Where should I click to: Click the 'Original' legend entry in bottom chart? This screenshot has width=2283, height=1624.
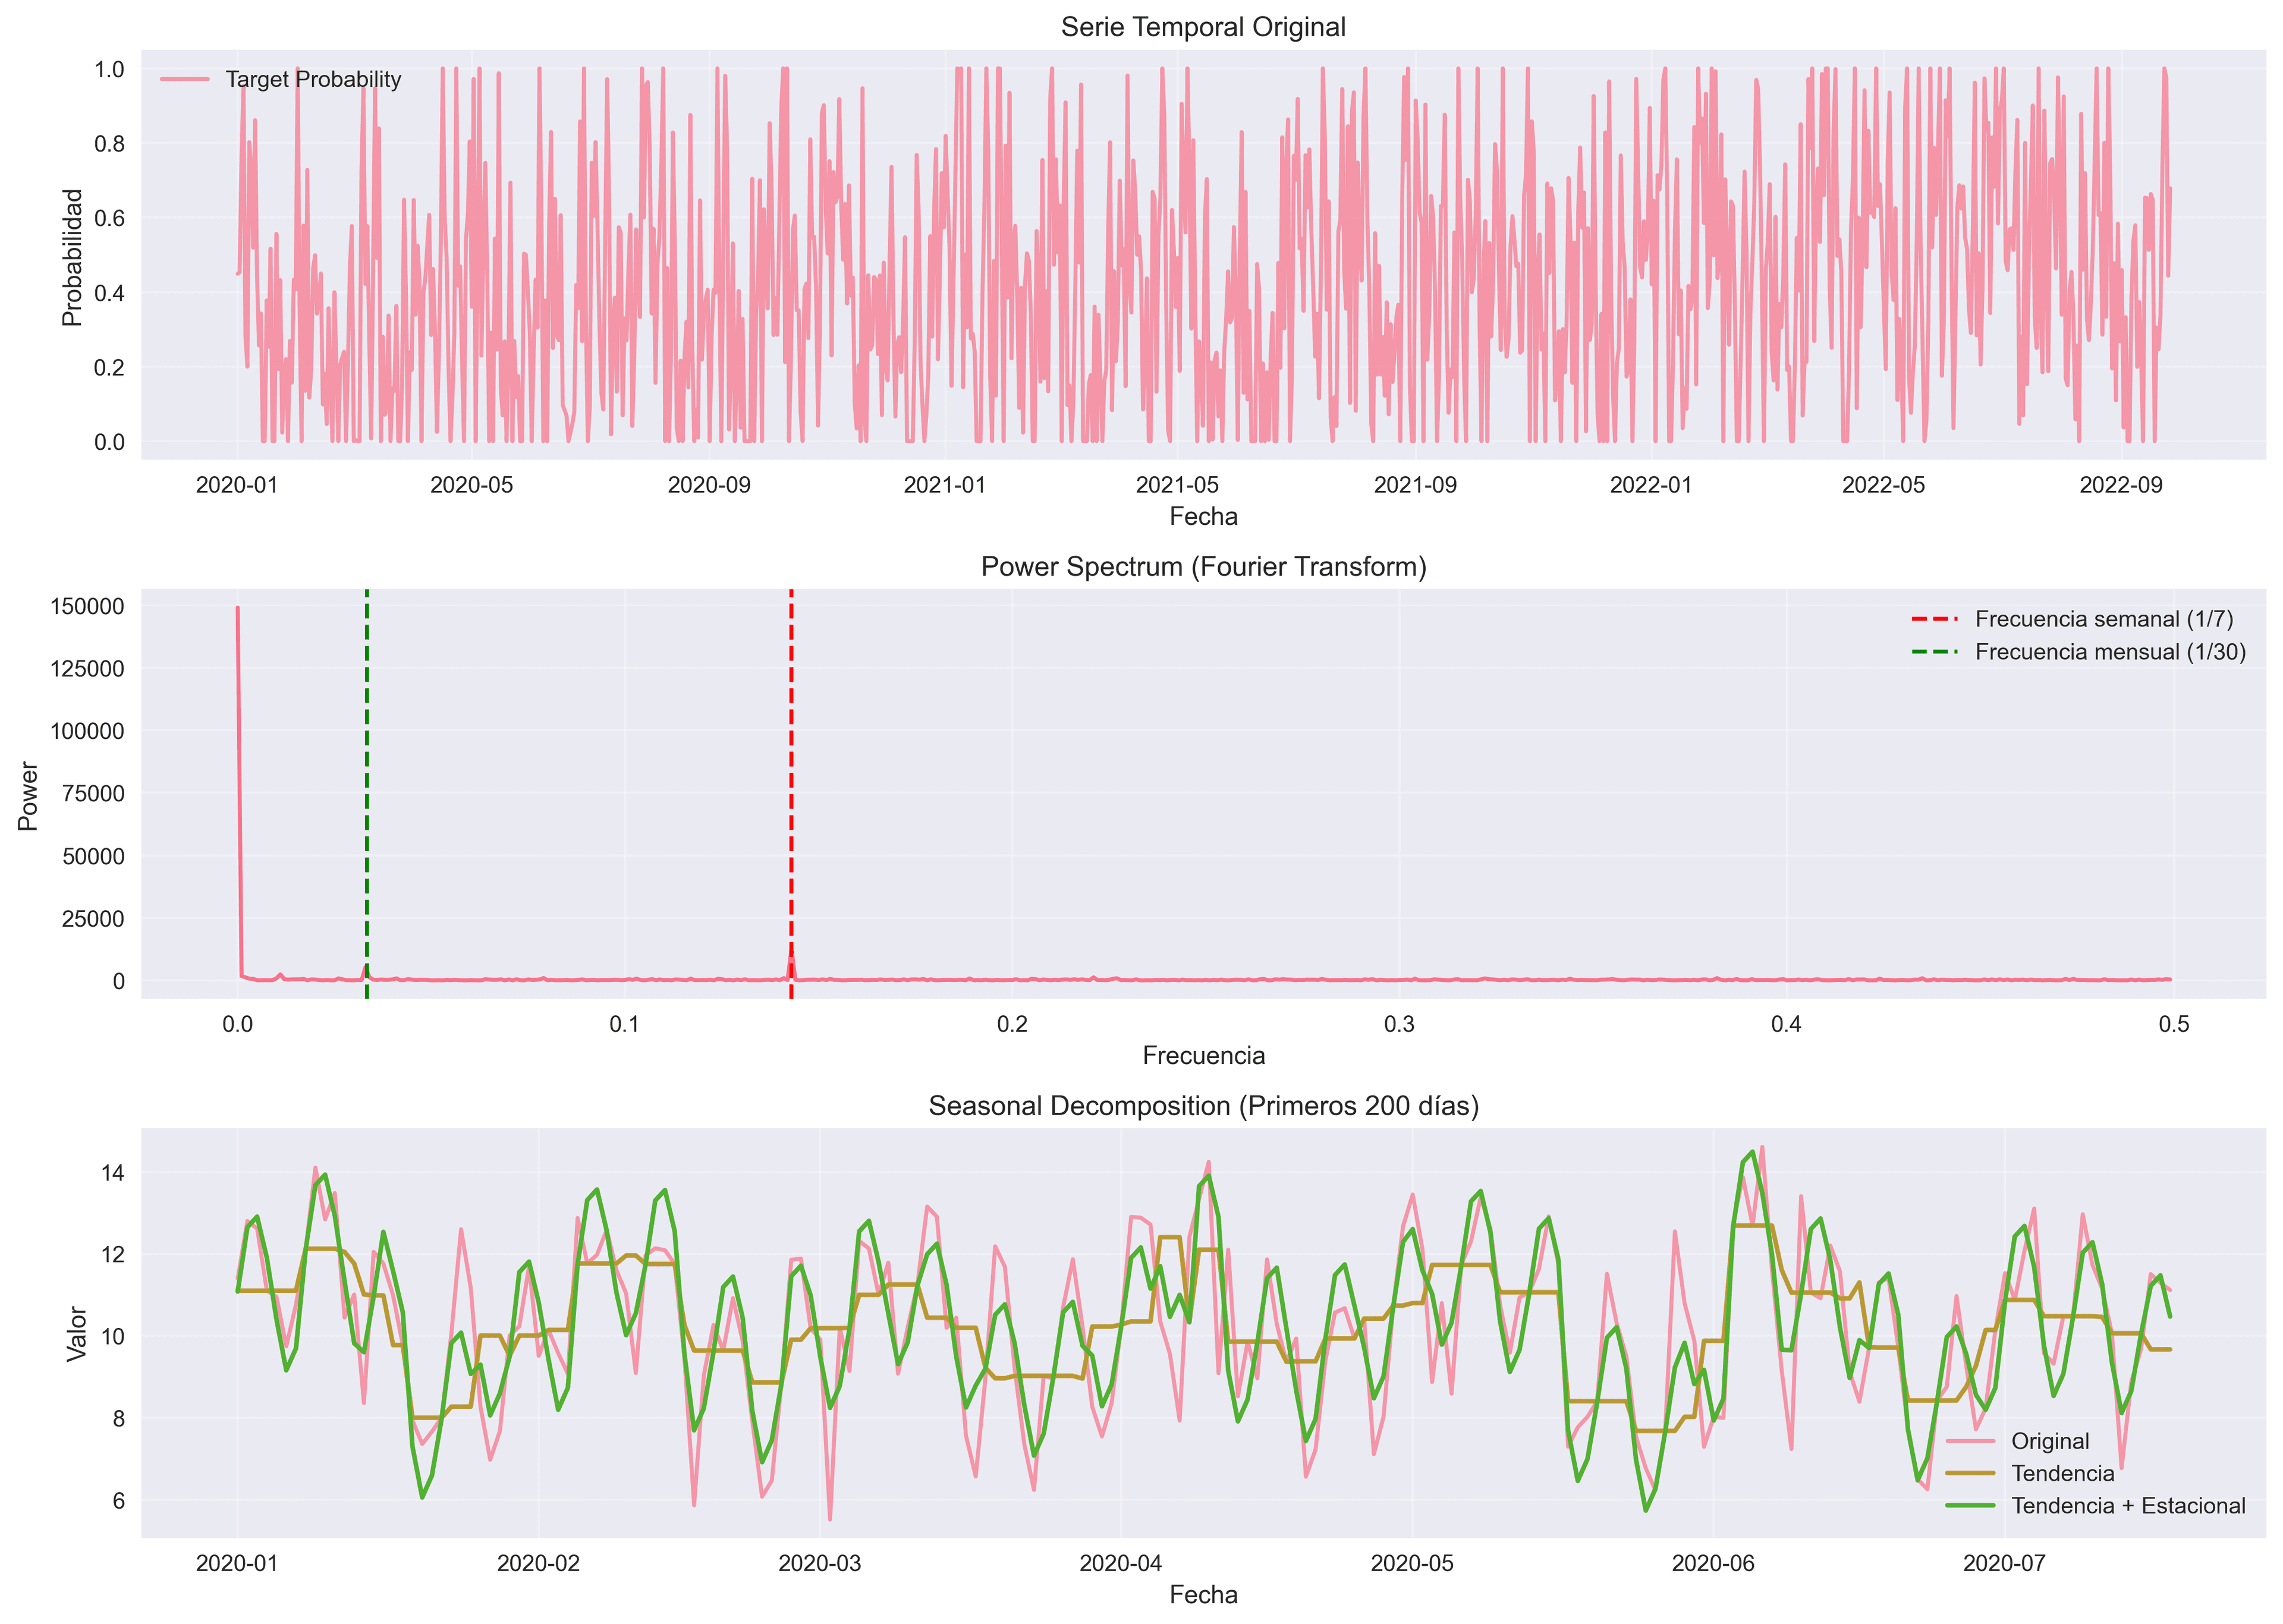(x=2050, y=1441)
